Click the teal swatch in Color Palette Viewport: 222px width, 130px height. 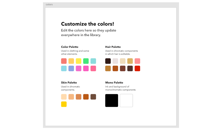click(93, 61)
